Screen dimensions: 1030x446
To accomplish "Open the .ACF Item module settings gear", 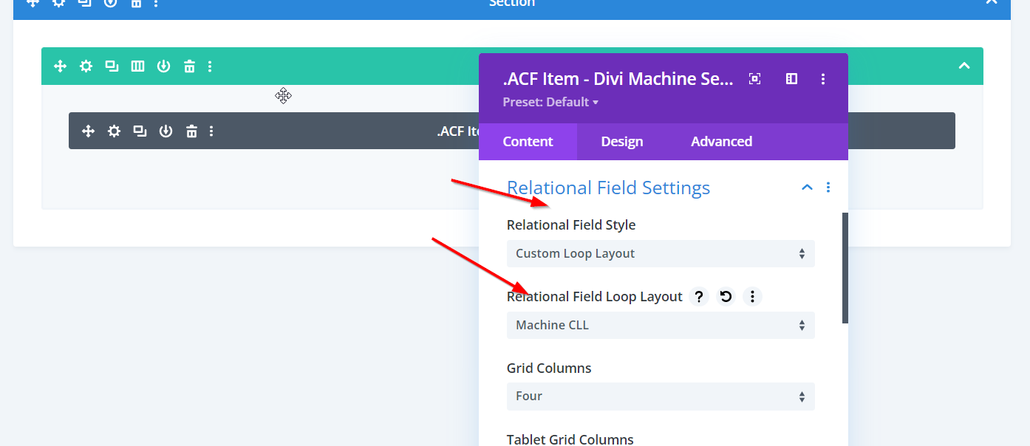I will coord(114,131).
